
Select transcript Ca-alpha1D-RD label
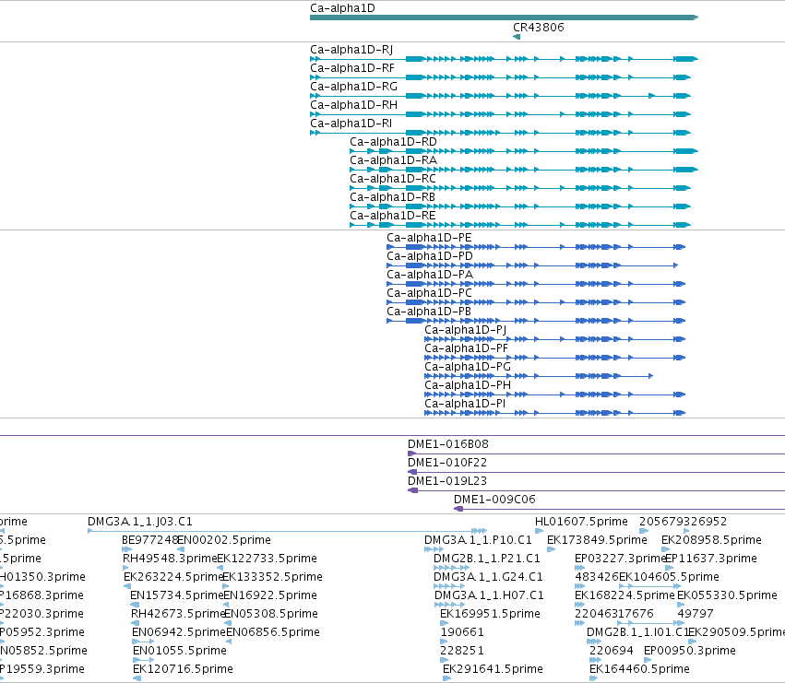[x=394, y=142]
